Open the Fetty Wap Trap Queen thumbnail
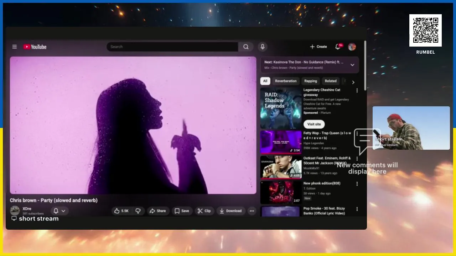The image size is (456, 256). point(281,142)
